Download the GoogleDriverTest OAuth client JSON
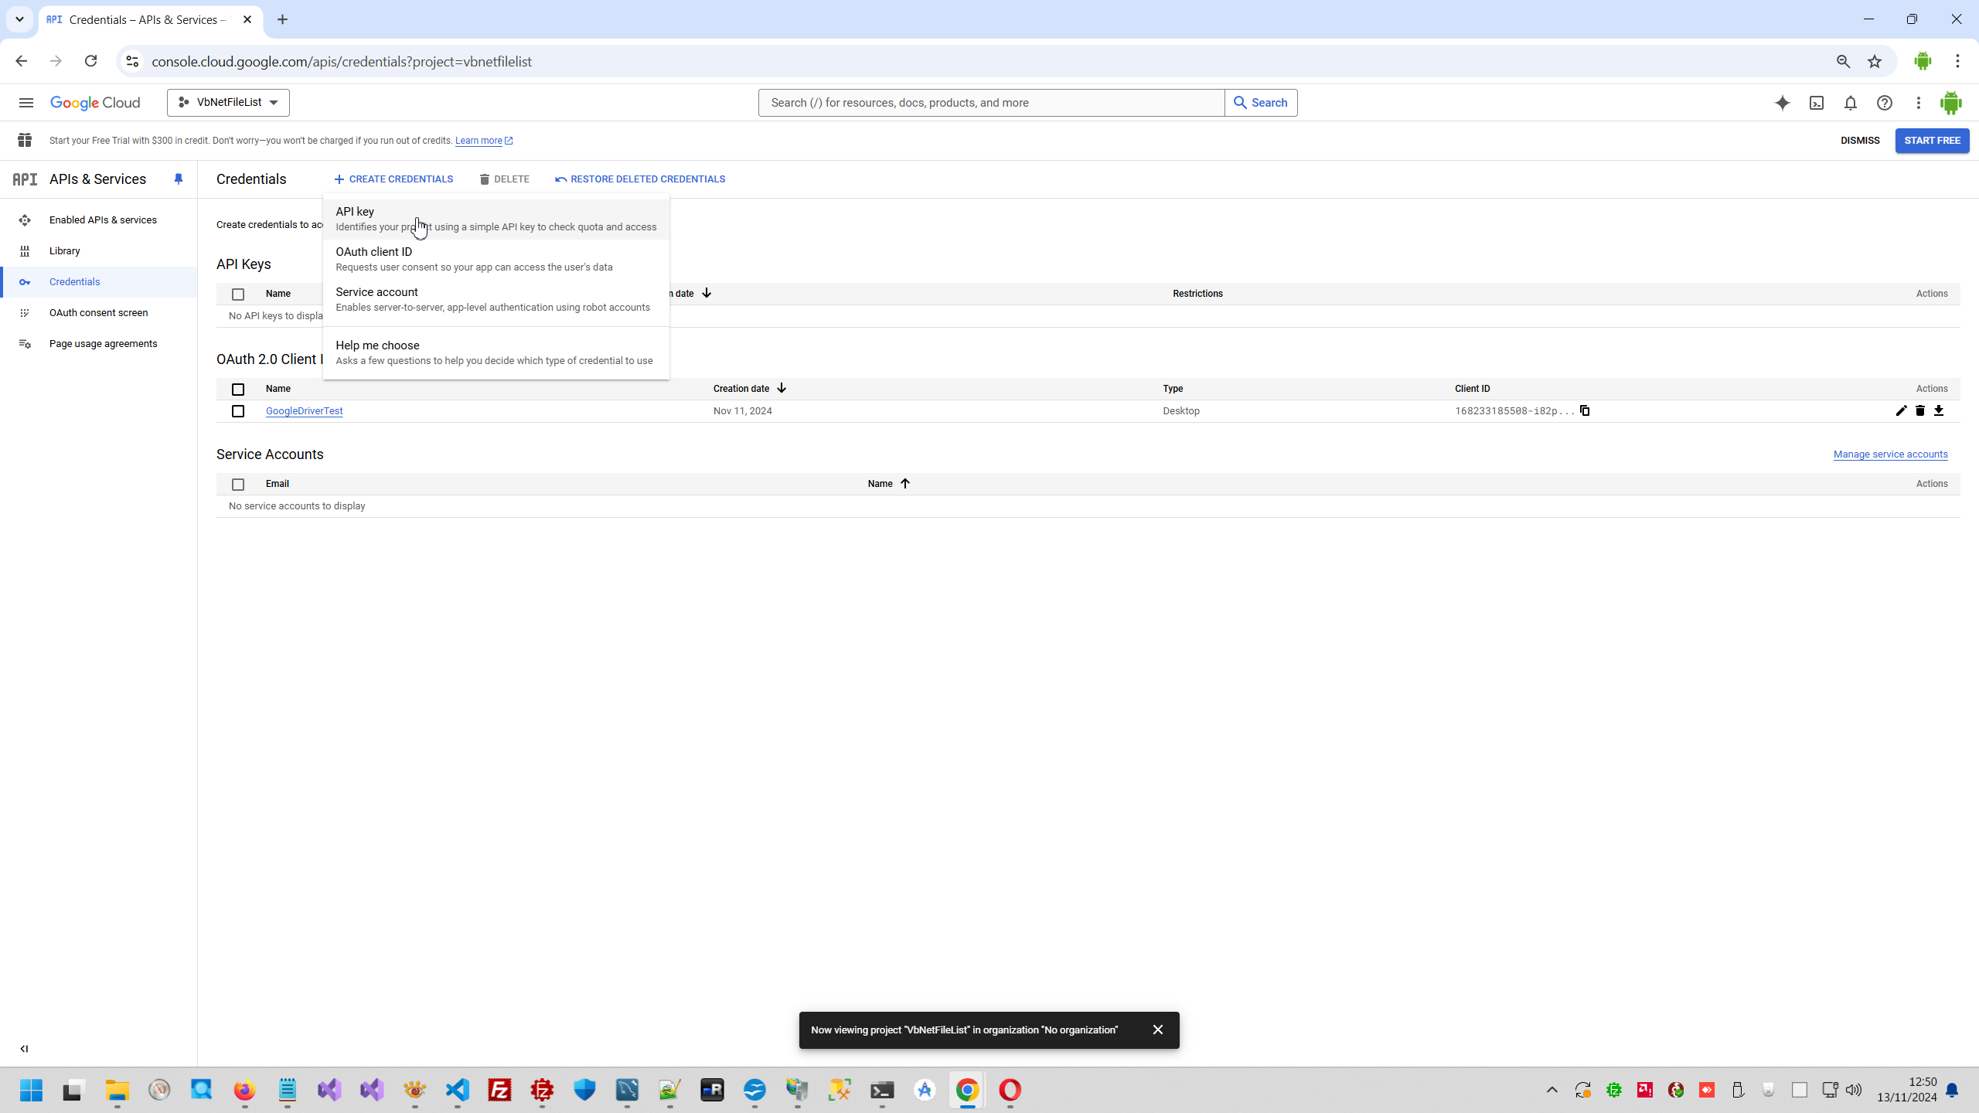Image resolution: width=1979 pixels, height=1113 pixels. coord(1939,410)
